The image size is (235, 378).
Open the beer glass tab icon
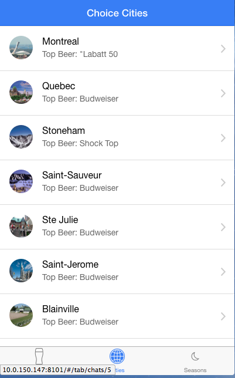pyautogui.click(x=39, y=356)
